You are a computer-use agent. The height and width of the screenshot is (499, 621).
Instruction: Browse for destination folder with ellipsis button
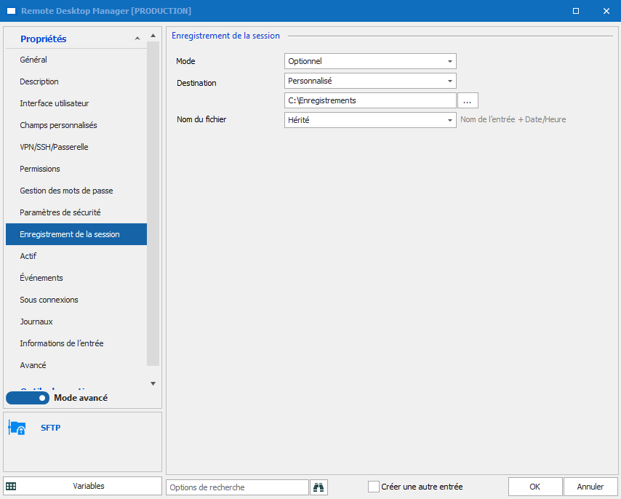tap(468, 100)
